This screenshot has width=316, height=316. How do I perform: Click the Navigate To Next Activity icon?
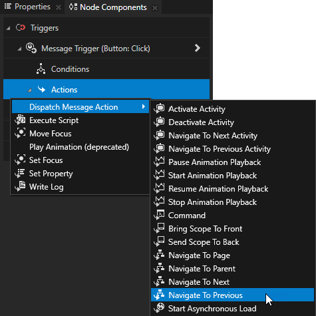click(160, 135)
